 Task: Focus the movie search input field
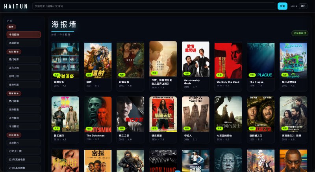click(154, 6)
